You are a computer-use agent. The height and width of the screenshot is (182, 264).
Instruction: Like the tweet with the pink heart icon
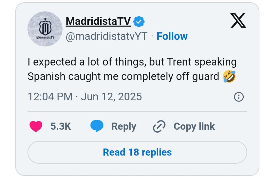pyautogui.click(x=36, y=126)
